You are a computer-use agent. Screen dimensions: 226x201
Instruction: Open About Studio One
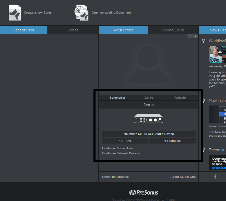[183, 177]
